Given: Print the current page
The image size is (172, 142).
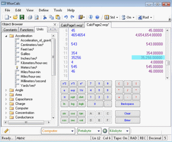Looking at the screenshot, I should point(30,17).
